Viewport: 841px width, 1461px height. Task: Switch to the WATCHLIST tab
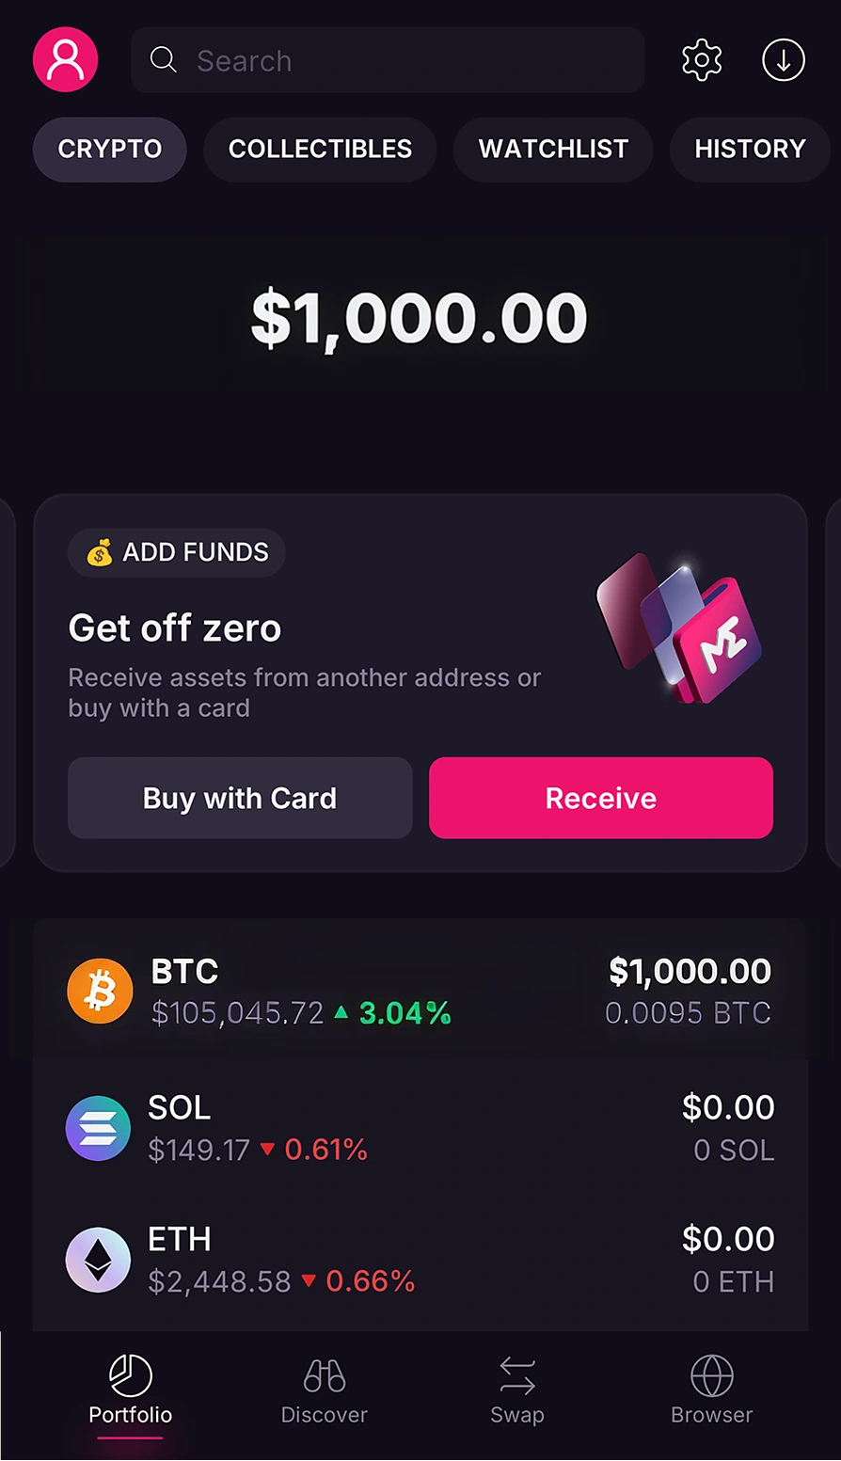point(553,149)
